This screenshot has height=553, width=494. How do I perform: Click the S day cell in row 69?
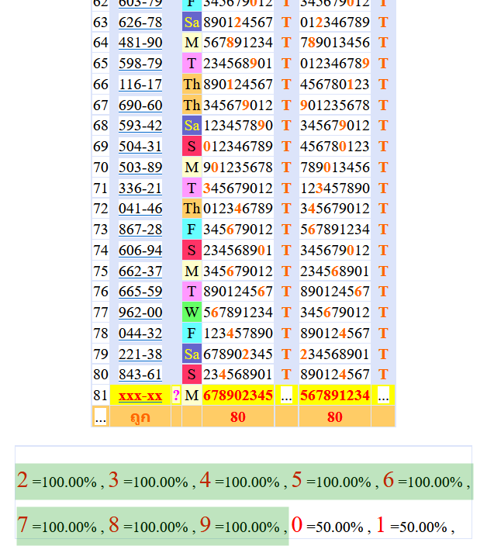click(192, 147)
